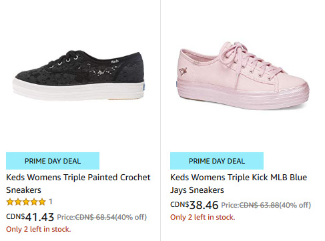The width and height of the screenshot is (325, 241).
Task: Click the first gold star in rating
Action: click(x=10, y=202)
